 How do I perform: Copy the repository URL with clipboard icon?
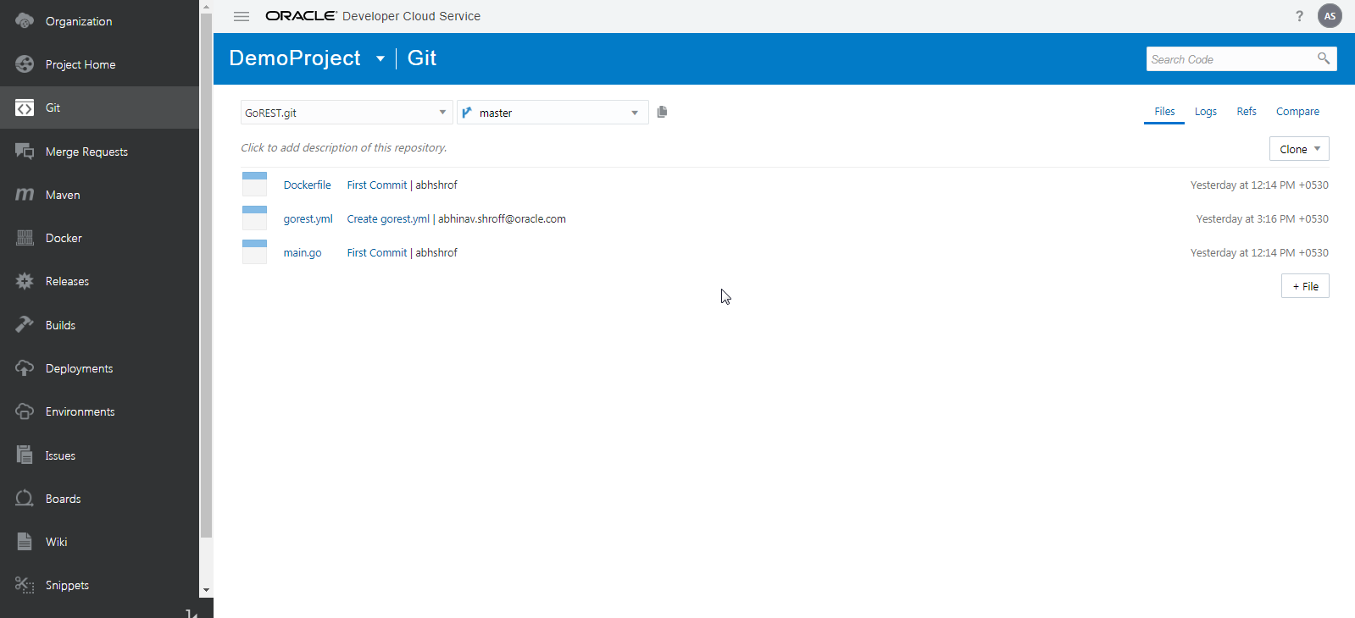point(662,112)
